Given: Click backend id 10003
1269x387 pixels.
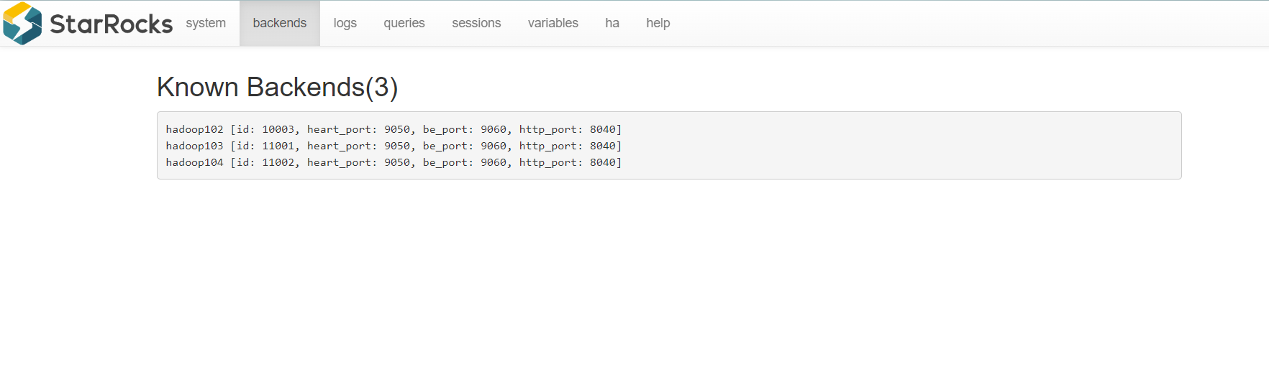Looking at the screenshot, I should tap(278, 129).
